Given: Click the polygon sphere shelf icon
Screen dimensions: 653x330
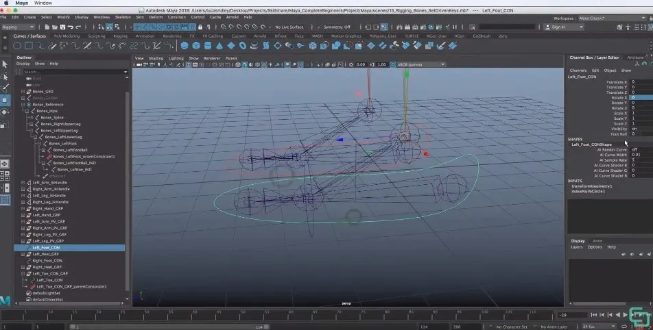Looking at the screenshot, I should click(x=185, y=46).
